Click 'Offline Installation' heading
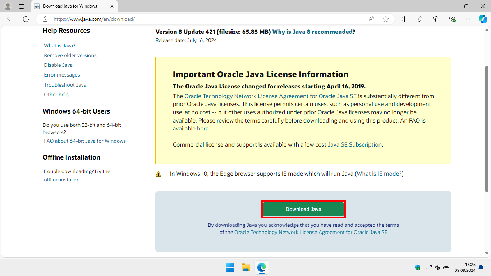 pyautogui.click(x=72, y=157)
